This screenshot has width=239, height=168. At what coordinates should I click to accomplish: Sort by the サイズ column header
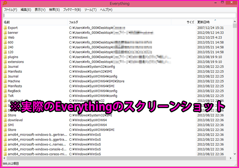click(x=183, y=22)
